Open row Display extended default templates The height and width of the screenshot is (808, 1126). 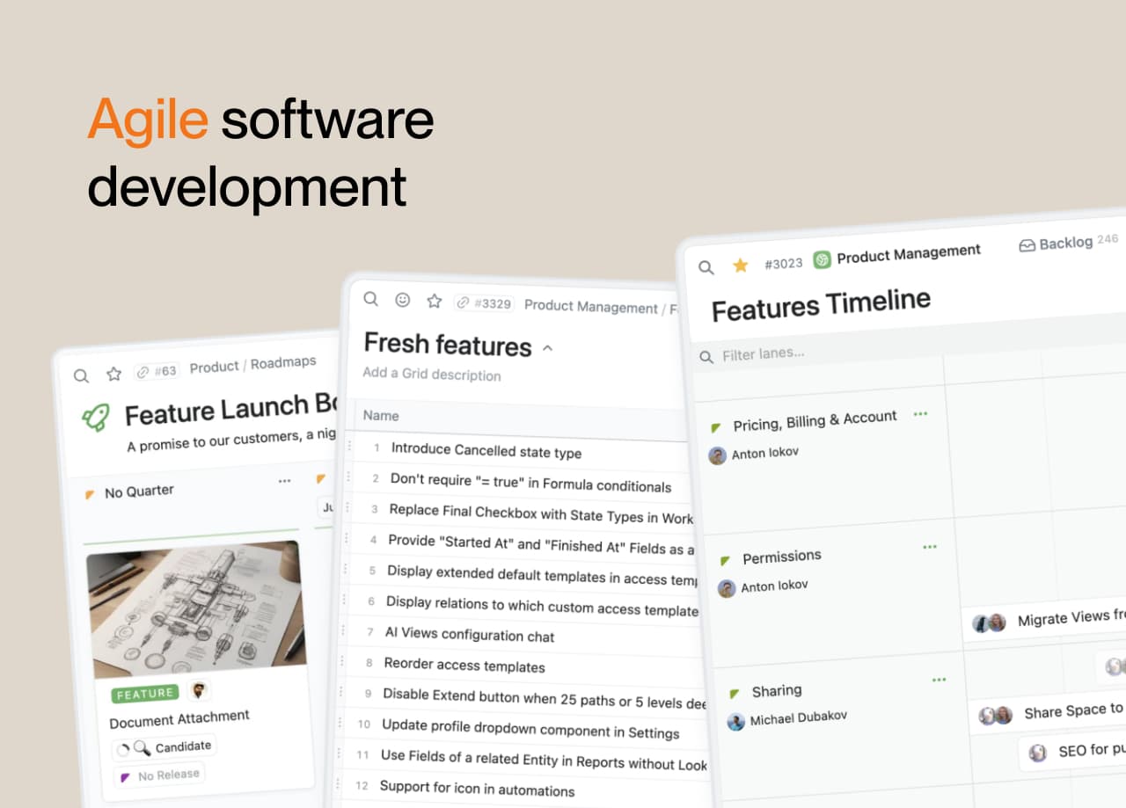point(542,575)
